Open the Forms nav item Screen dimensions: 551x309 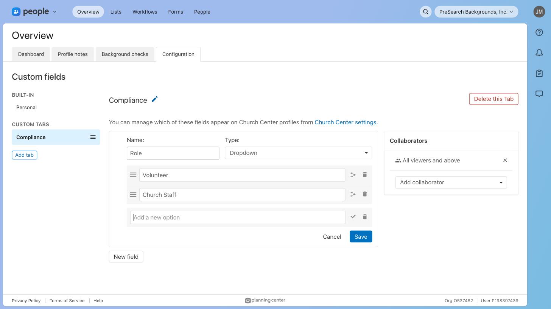pos(176,12)
